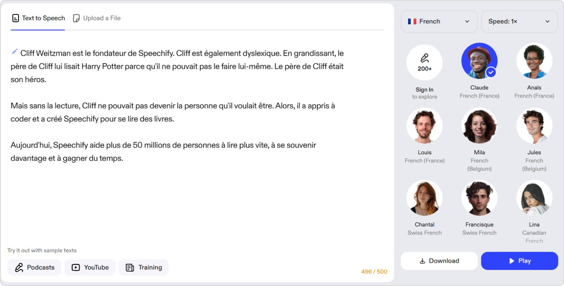
Task: Click the Training sample text icon
Action: (x=130, y=267)
